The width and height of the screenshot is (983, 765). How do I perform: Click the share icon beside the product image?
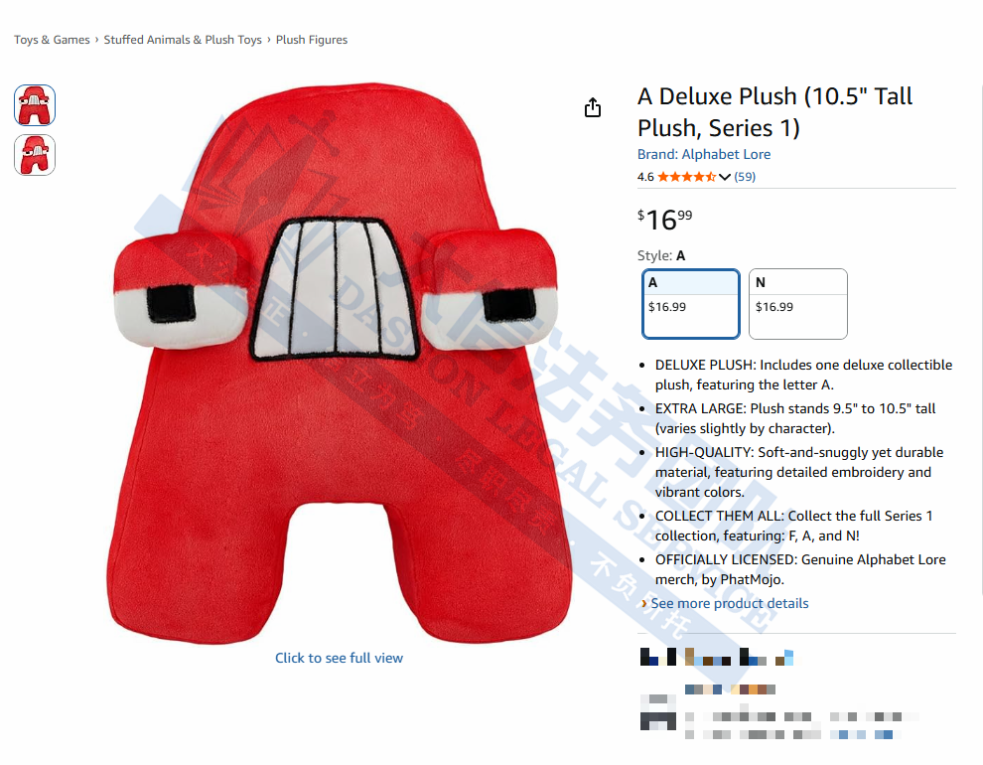[593, 108]
